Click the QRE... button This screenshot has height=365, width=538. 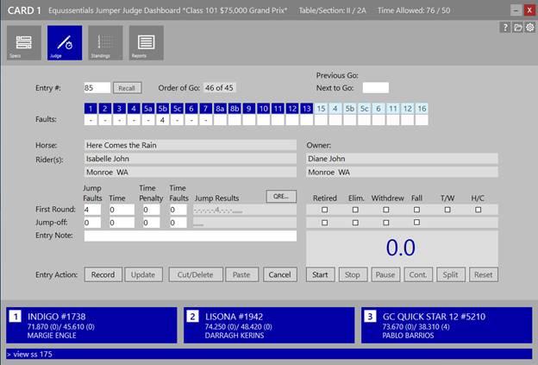point(281,196)
